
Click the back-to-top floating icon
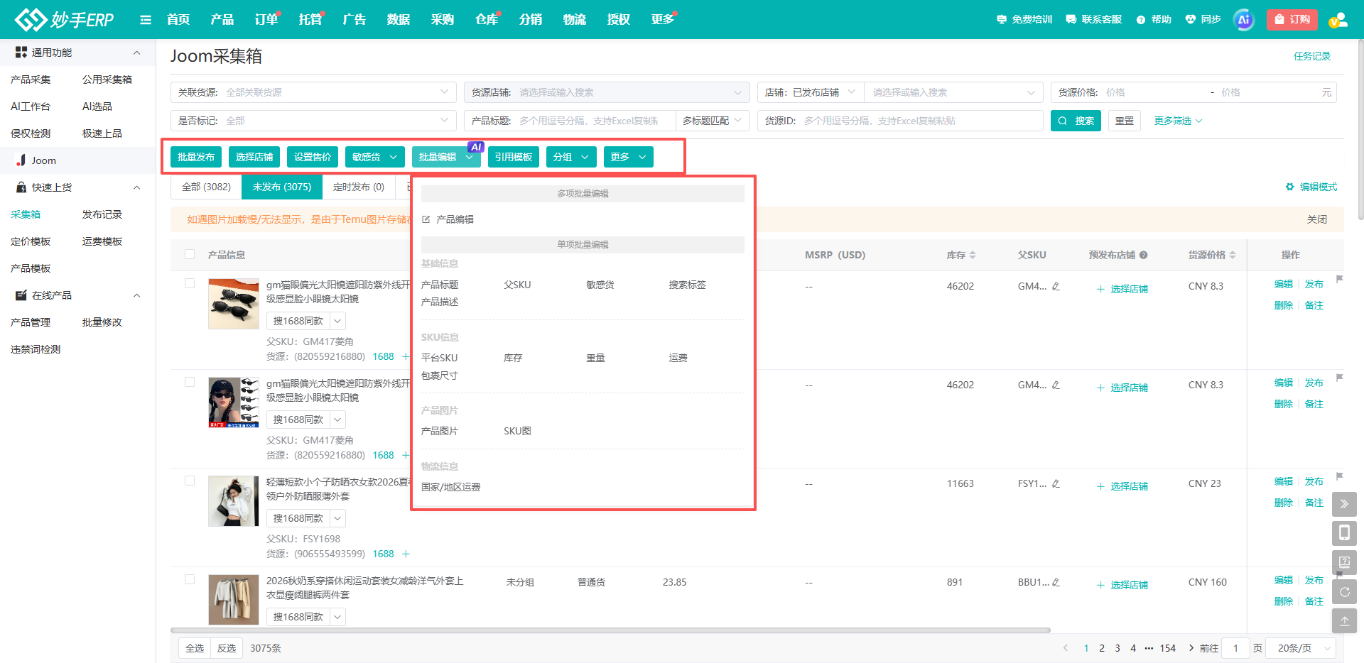tap(1344, 620)
